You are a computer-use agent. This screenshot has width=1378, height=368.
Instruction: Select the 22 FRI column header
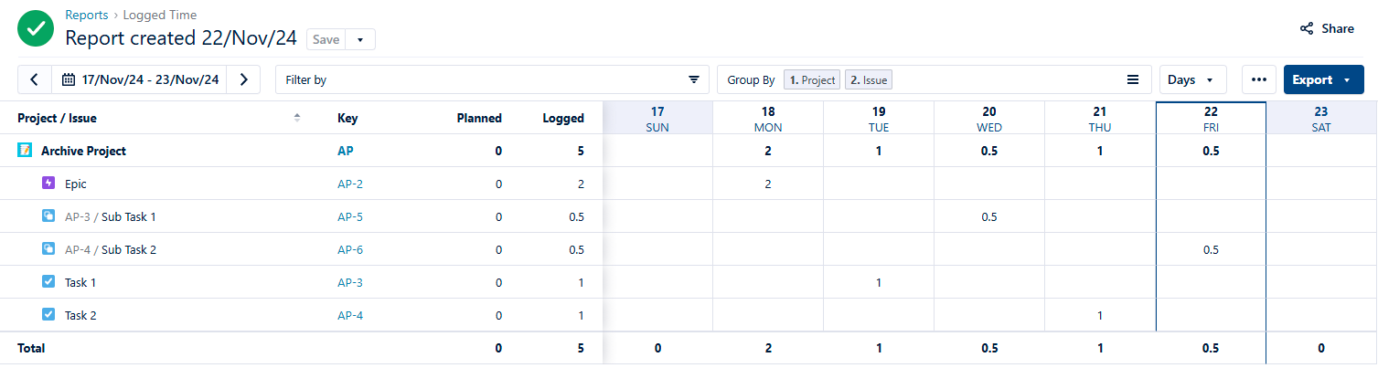[x=1211, y=118]
